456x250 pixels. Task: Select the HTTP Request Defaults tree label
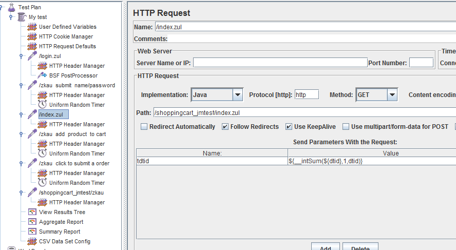pyautogui.click(x=67, y=46)
